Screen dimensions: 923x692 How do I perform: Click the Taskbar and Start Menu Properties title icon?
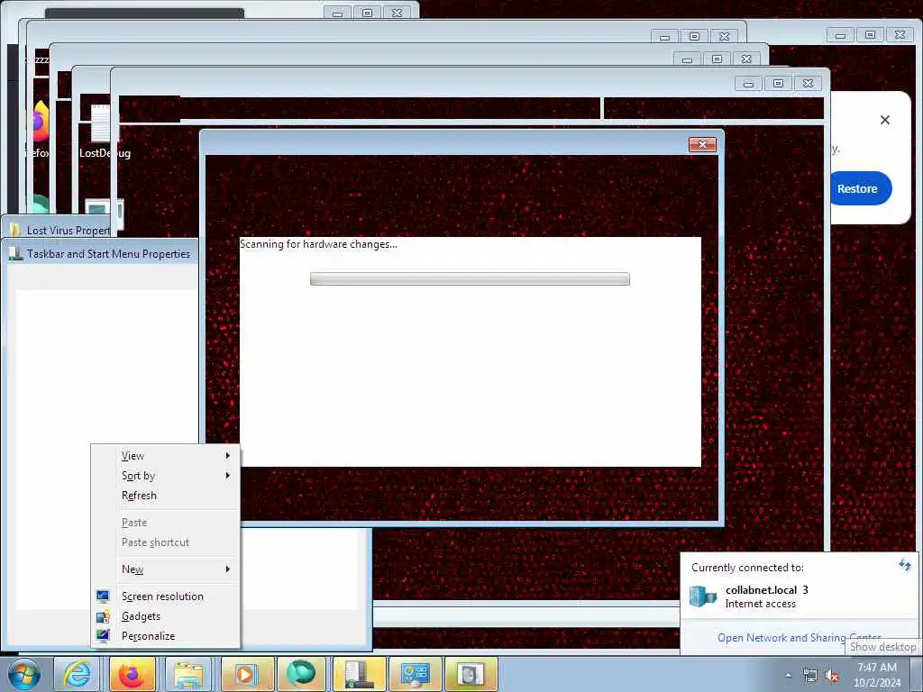pyautogui.click(x=16, y=253)
